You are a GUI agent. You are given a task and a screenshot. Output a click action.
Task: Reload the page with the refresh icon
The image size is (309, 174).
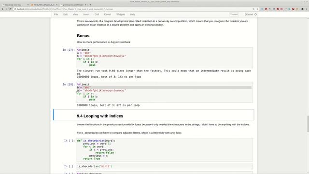pos(11,9)
